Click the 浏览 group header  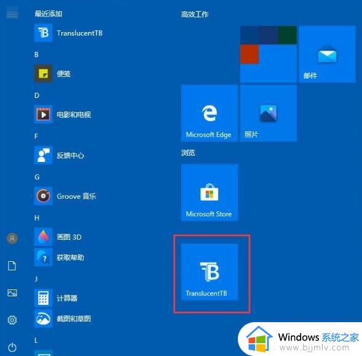188,153
